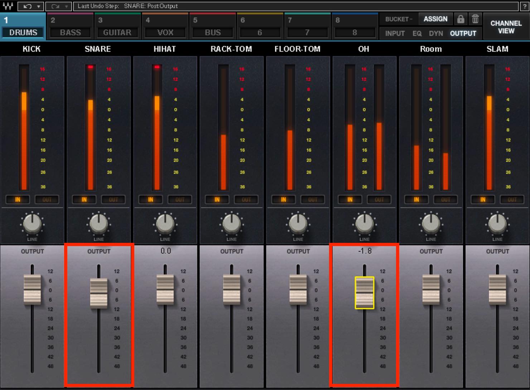Toggle the RACK-TOM channel IN button
This screenshot has width=530, height=390.
[x=217, y=199]
